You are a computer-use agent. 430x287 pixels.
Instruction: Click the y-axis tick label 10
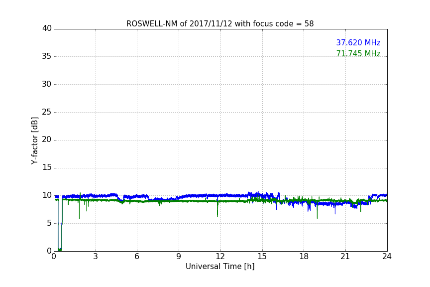click(47, 195)
